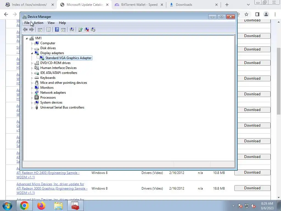Open Properties via the toolbar icon
The image size is (281, 211).
pyautogui.click(x=48, y=30)
